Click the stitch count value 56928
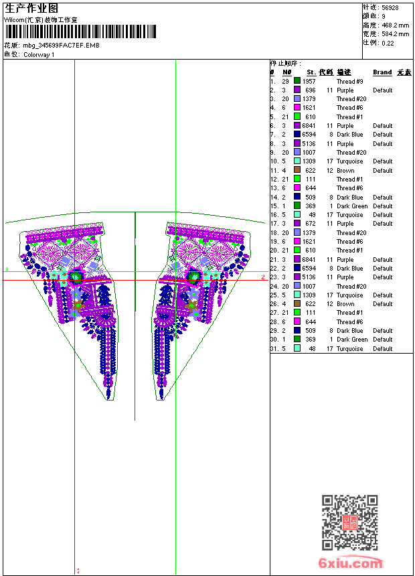The image size is (415, 576). pyautogui.click(x=390, y=8)
